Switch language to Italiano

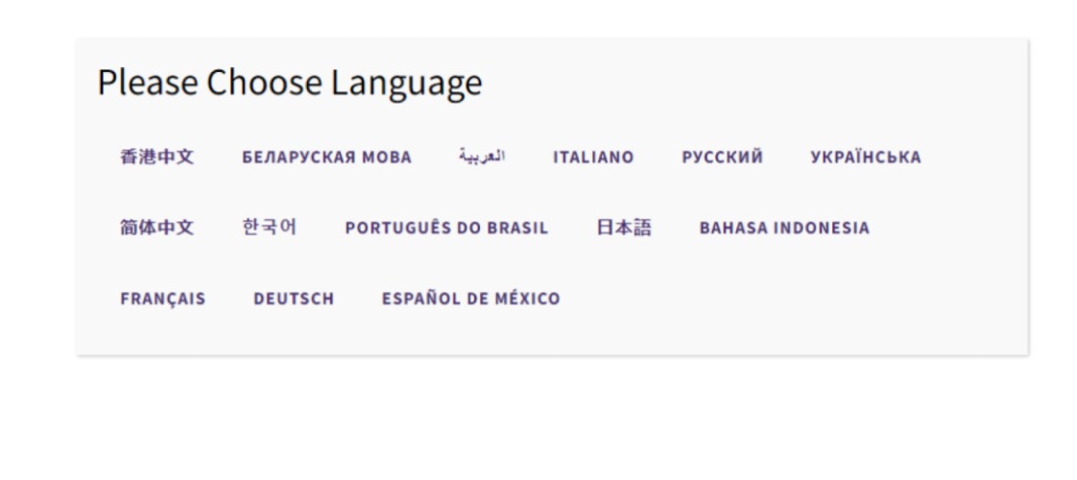click(x=593, y=157)
